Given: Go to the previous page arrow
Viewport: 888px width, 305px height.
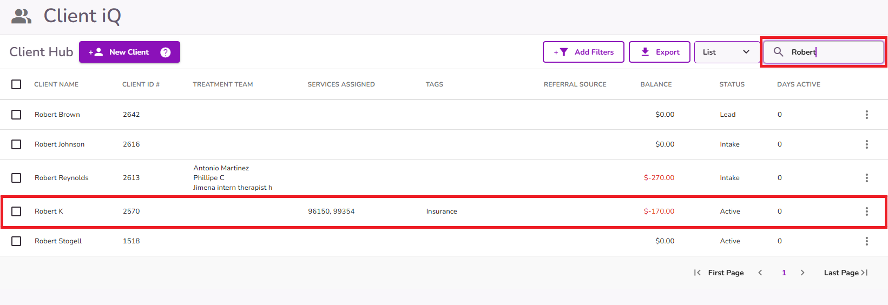Looking at the screenshot, I should 760,273.
